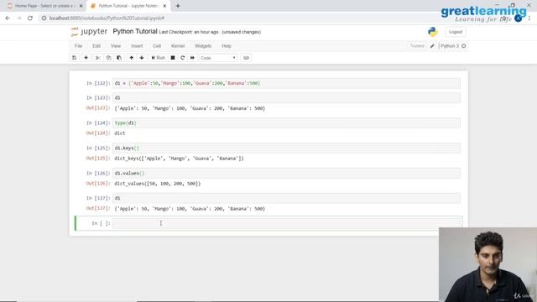
Task: Copy the selected cells icon
Action: 108,58
